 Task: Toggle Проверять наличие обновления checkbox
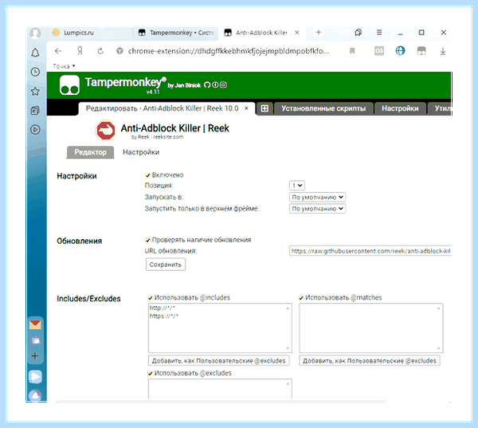148,240
